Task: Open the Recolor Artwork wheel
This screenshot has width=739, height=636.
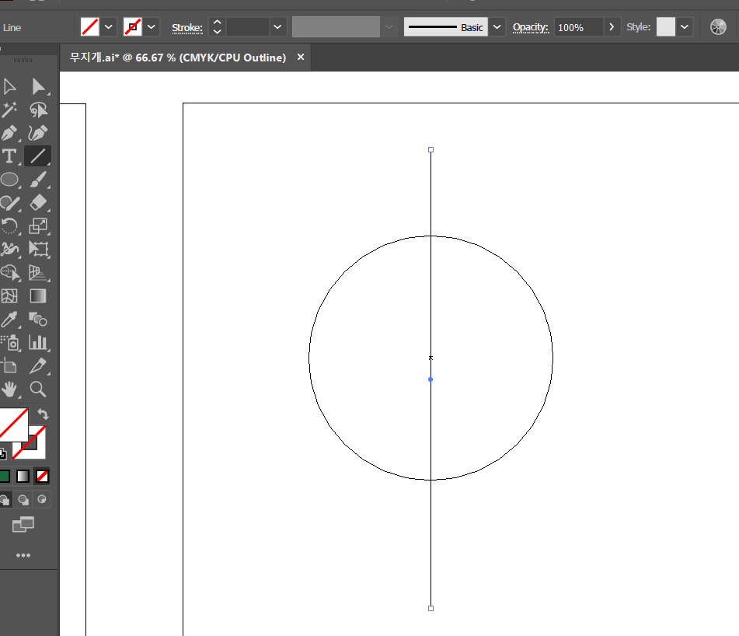Action: 718,27
